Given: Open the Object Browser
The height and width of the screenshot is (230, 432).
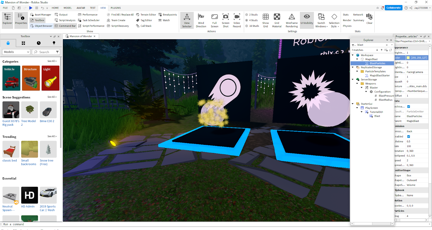Looking at the screenshot, I should [x=41, y=26].
